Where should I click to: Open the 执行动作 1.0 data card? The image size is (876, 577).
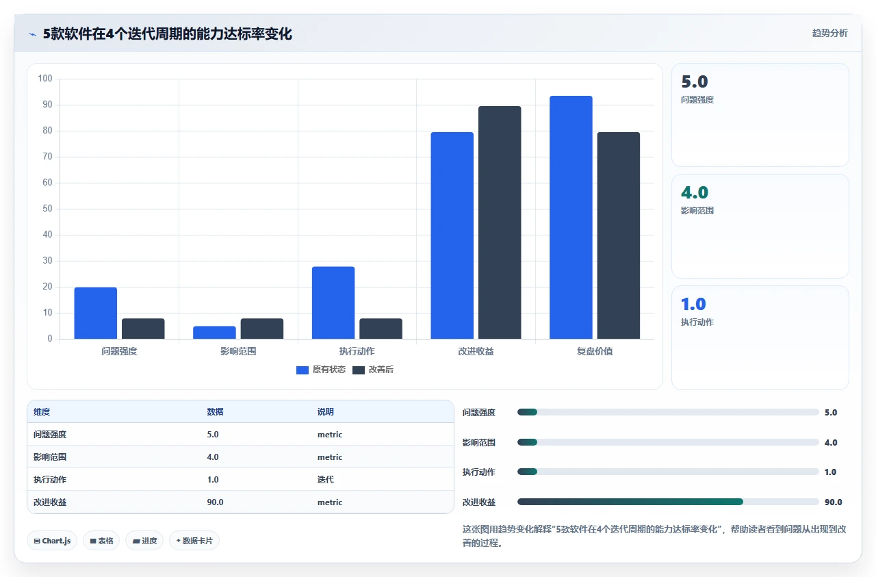[x=760, y=337]
